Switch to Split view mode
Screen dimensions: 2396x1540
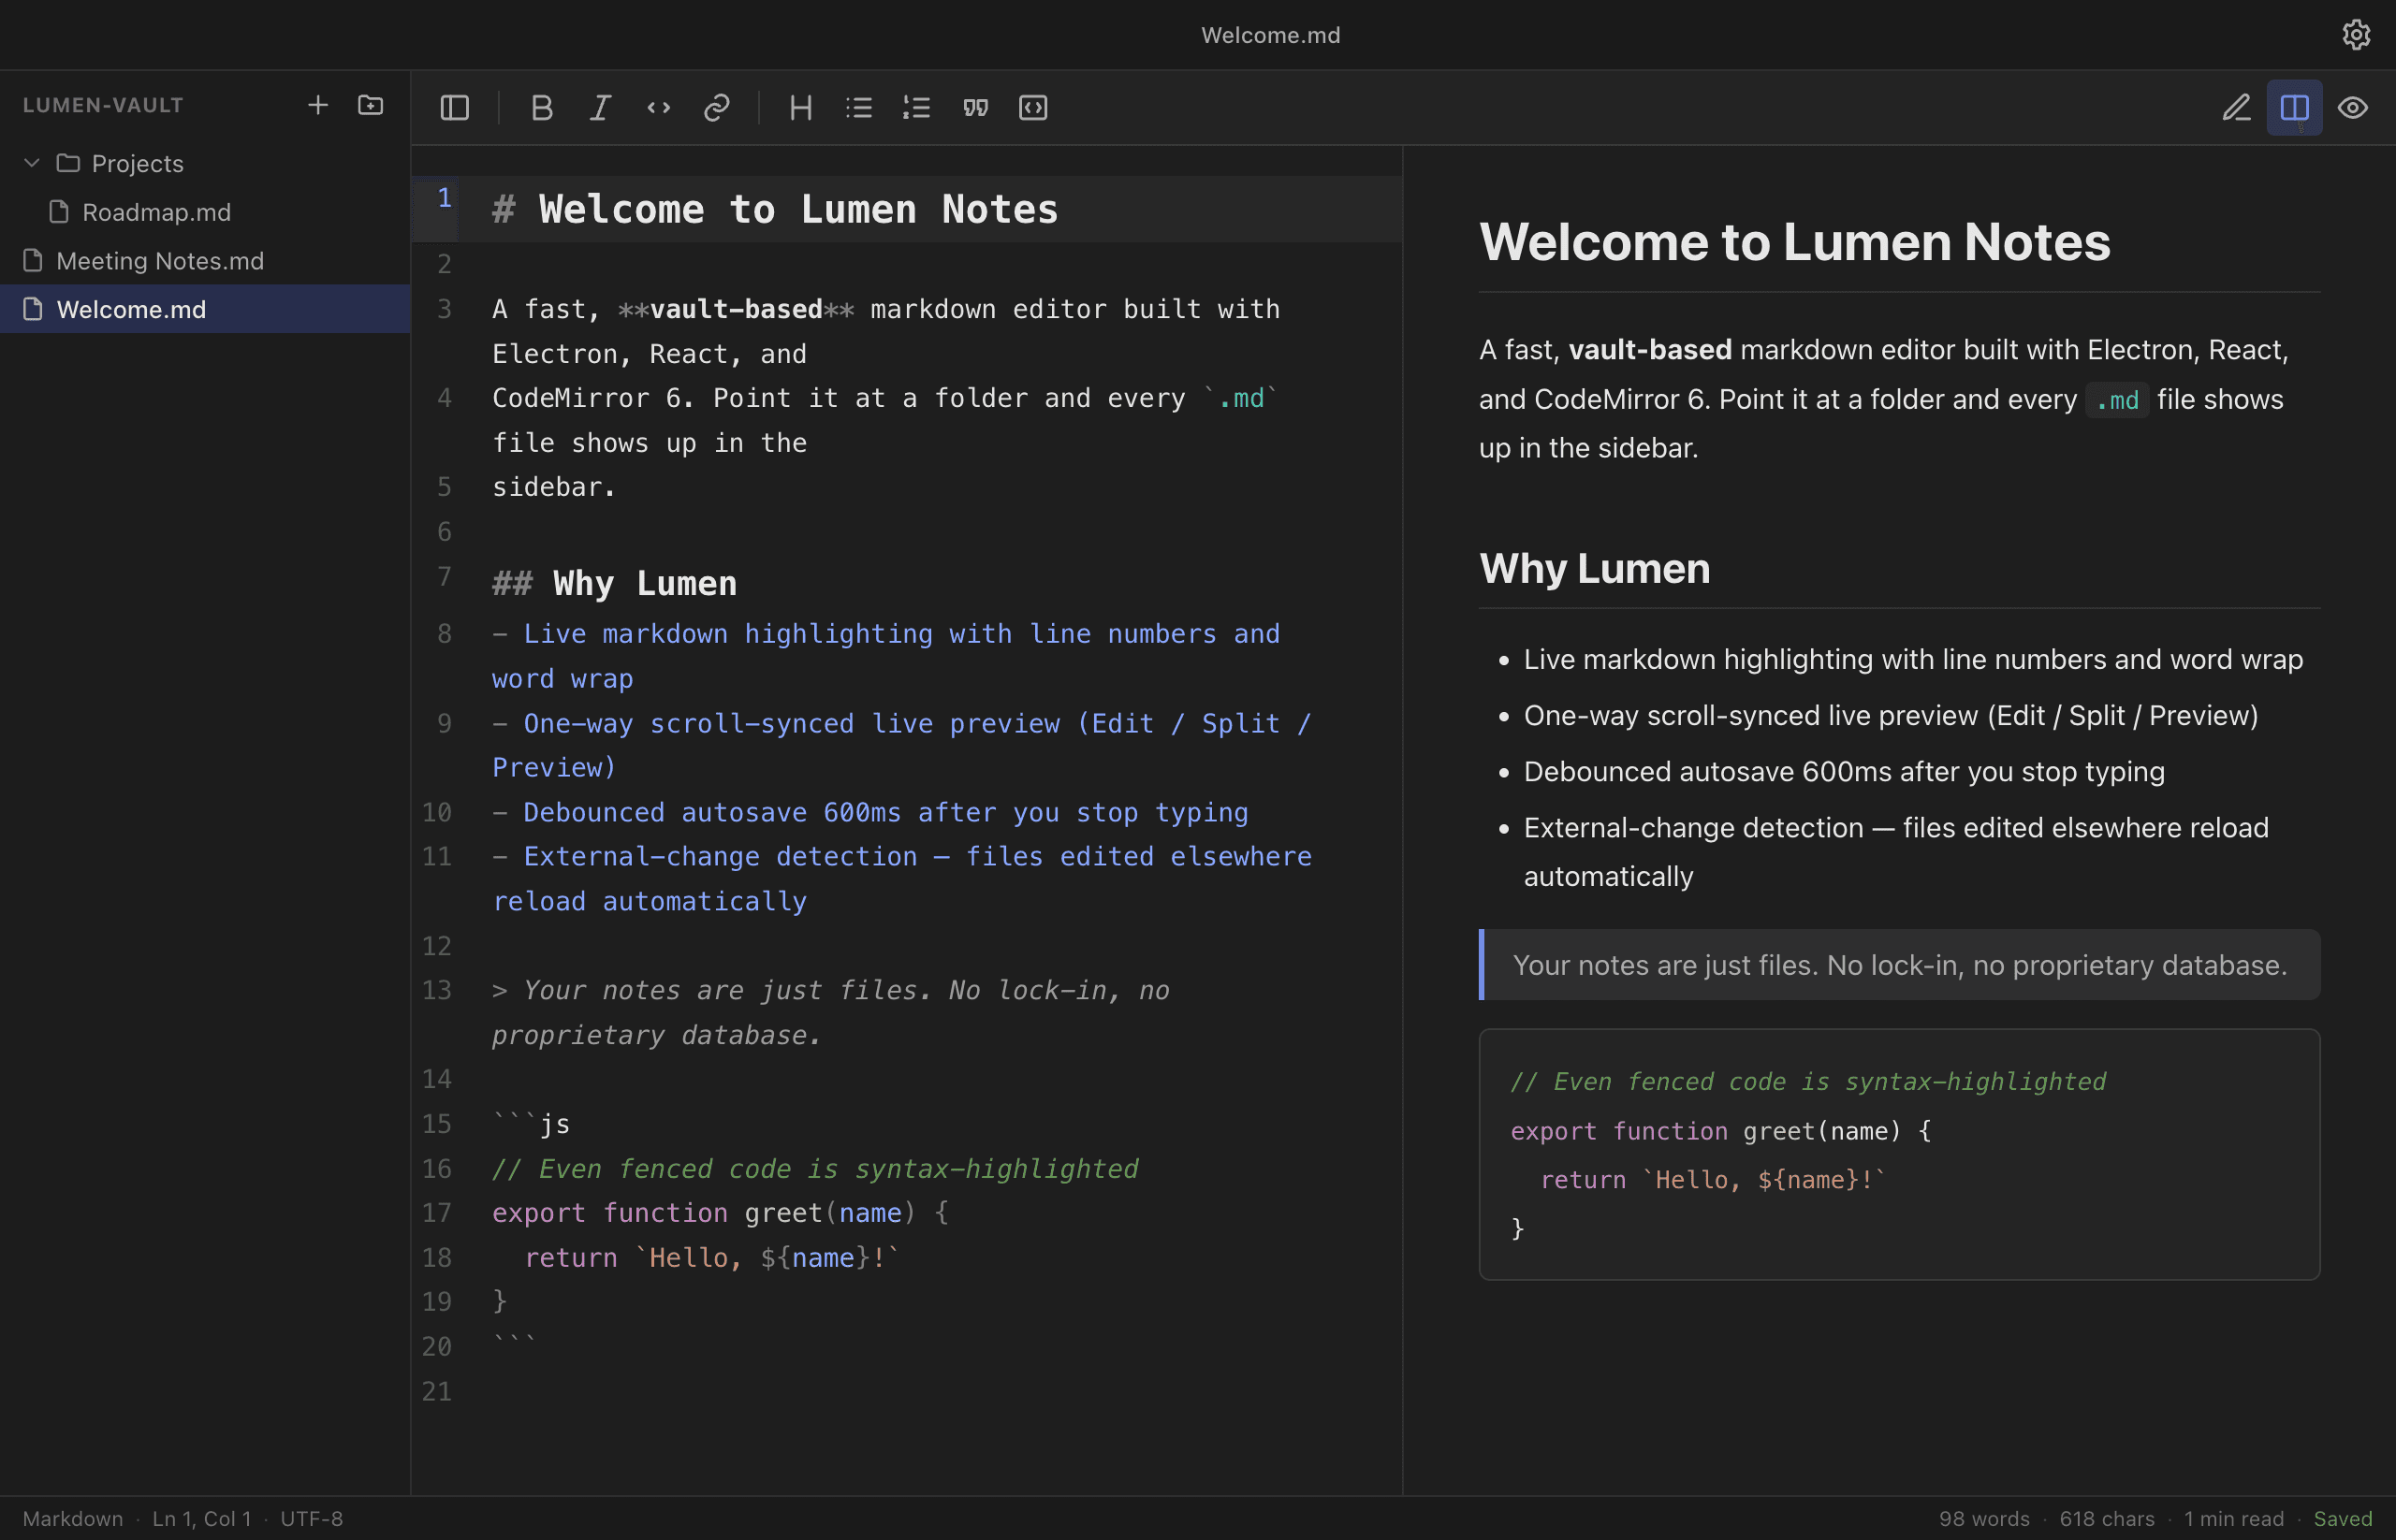click(2294, 108)
